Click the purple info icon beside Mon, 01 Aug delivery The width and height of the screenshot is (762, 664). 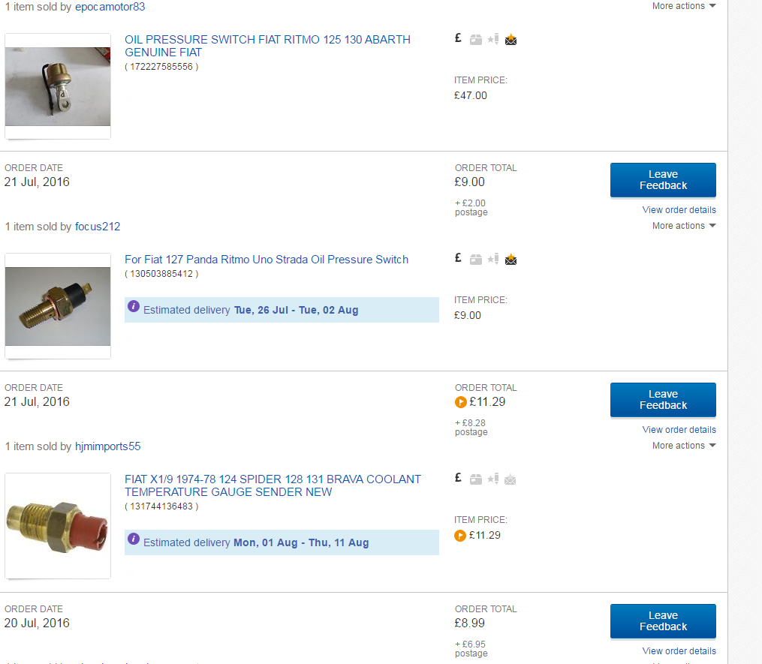(x=134, y=539)
